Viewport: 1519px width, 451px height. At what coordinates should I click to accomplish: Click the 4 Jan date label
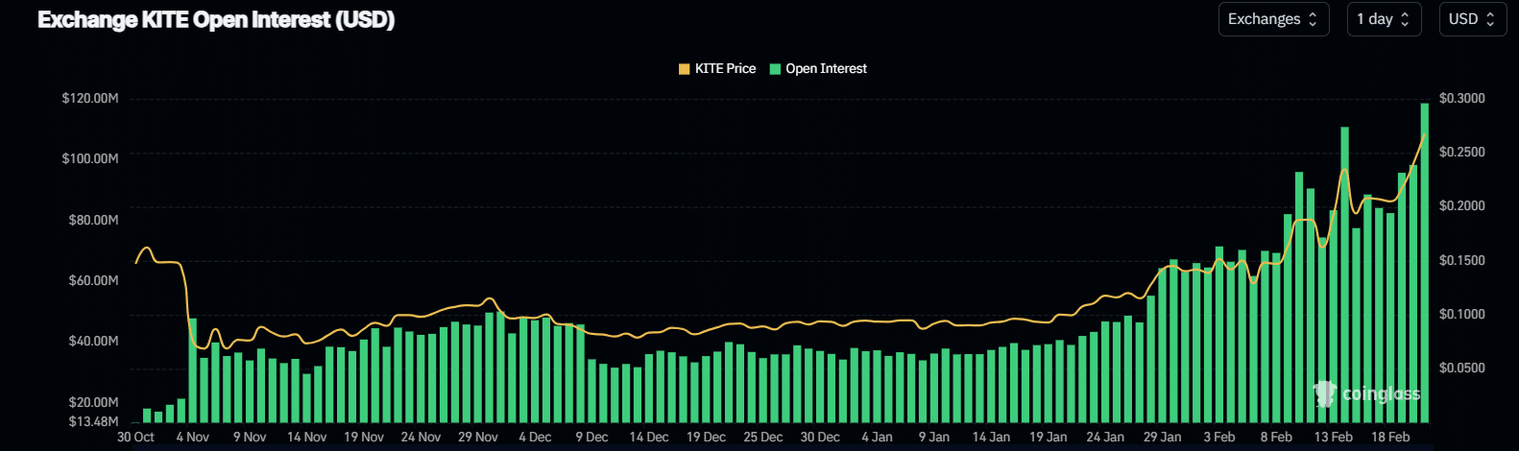pos(877,437)
